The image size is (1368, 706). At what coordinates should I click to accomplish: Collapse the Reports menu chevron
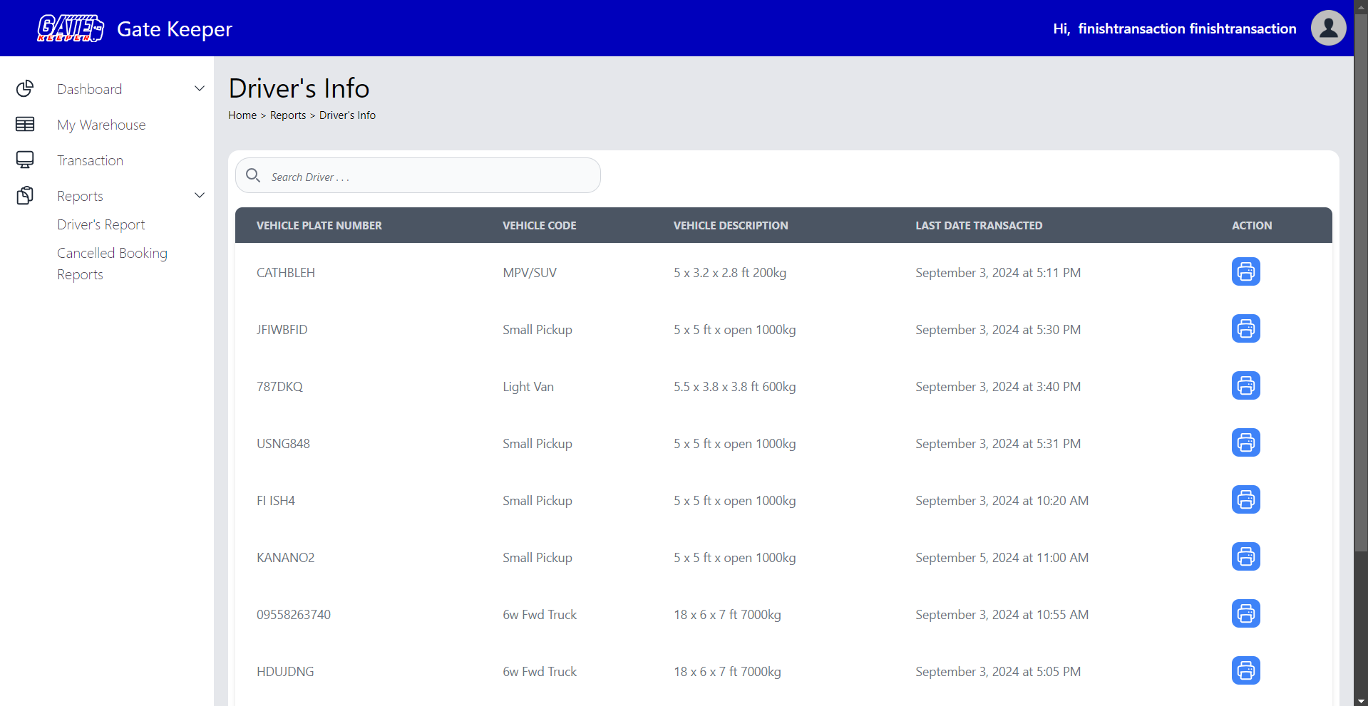(200, 196)
